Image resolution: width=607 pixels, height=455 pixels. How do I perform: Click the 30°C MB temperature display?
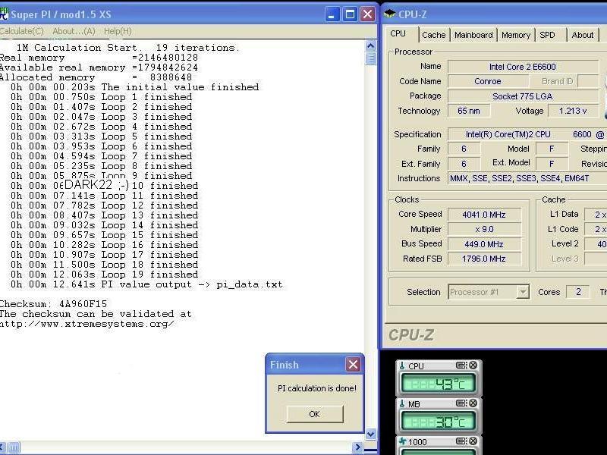(x=439, y=422)
